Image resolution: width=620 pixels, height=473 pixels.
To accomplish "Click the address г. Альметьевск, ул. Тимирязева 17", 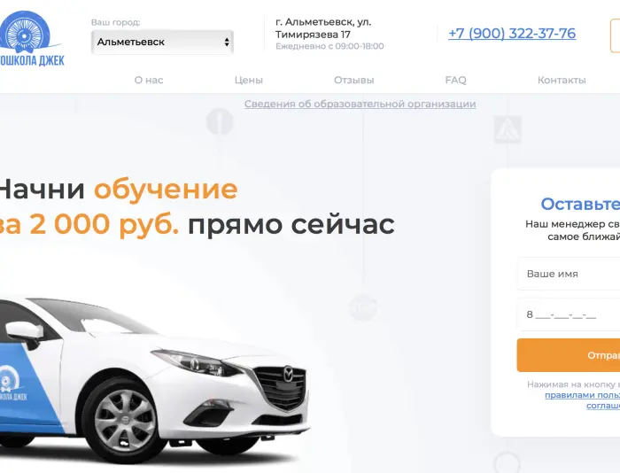I will [323, 28].
